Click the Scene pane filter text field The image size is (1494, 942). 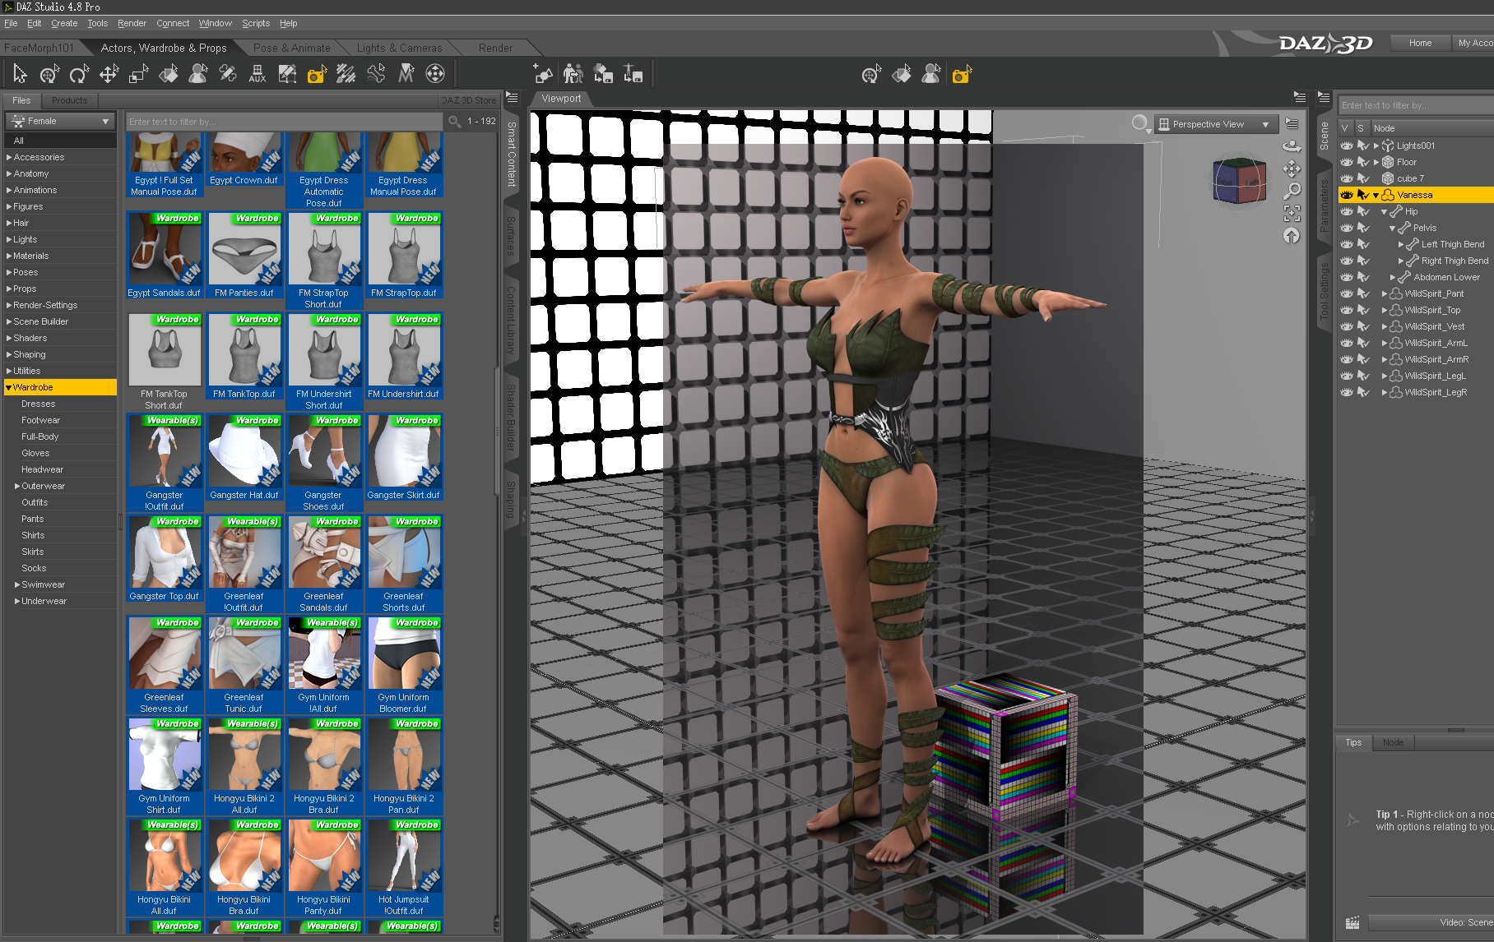(1416, 105)
